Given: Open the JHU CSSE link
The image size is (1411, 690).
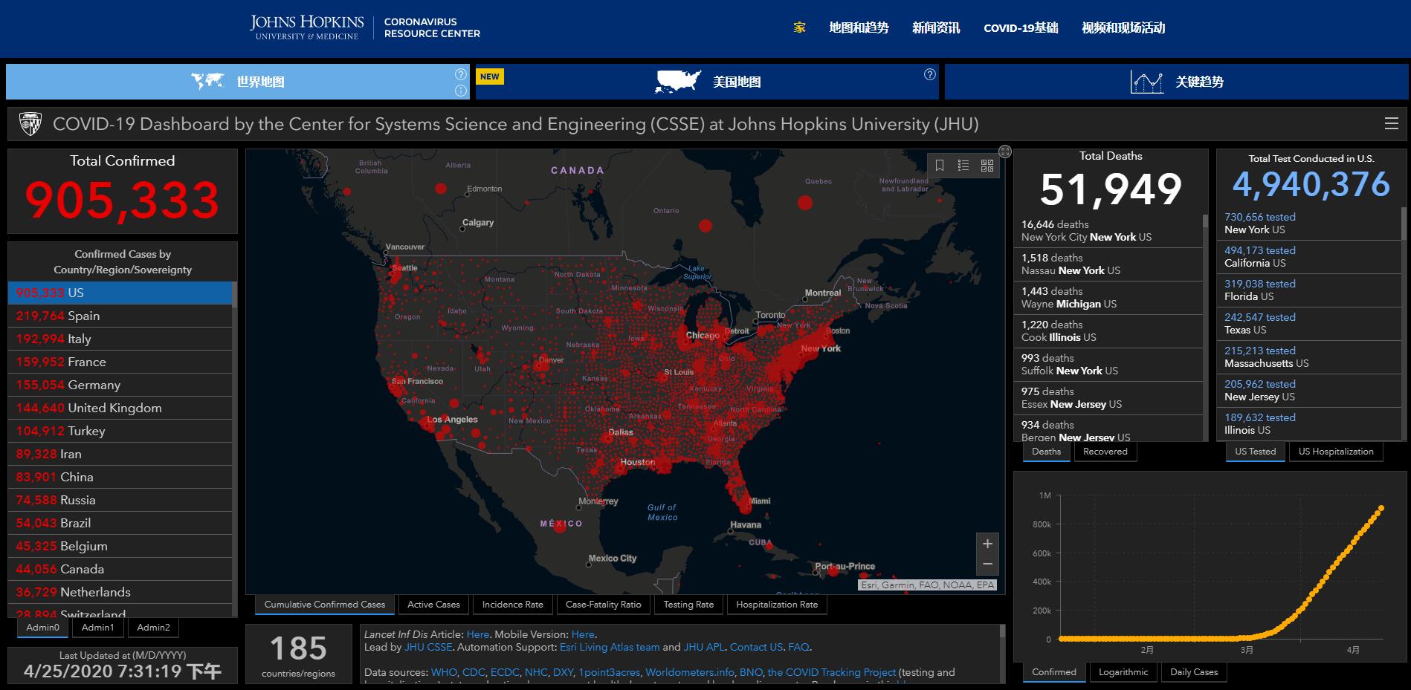Looking at the screenshot, I should pyautogui.click(x=428, y=647).
